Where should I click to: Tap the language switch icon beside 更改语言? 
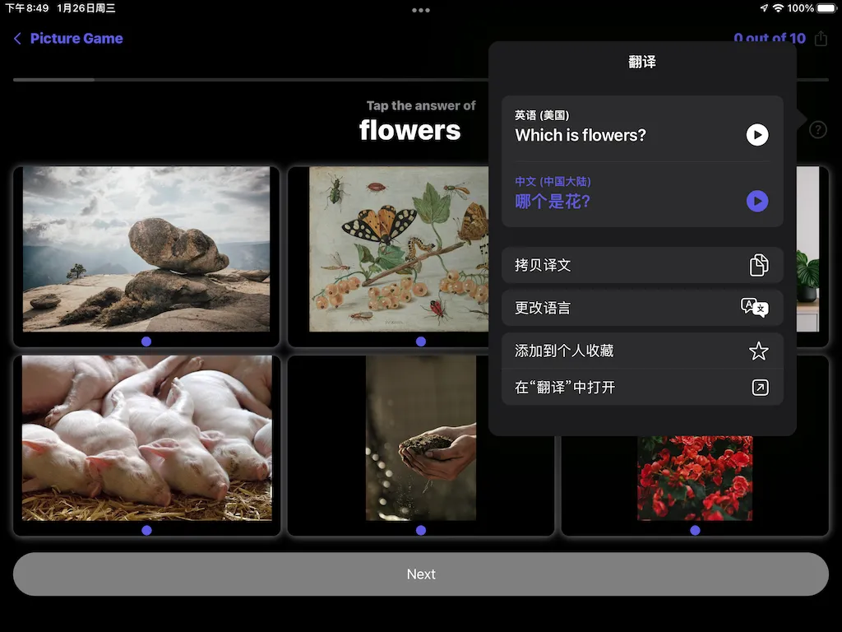coord(753,307)
